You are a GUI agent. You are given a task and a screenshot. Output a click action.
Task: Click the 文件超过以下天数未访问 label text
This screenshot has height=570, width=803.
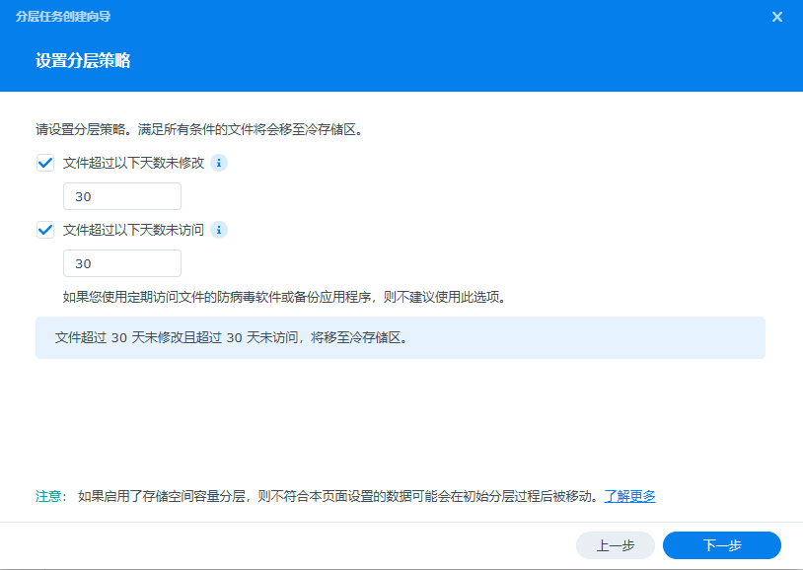coord(133,230)
